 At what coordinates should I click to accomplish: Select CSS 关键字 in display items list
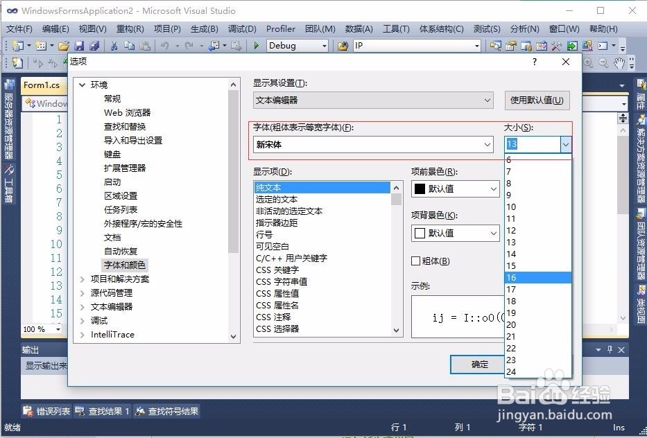tap(277, 270)
